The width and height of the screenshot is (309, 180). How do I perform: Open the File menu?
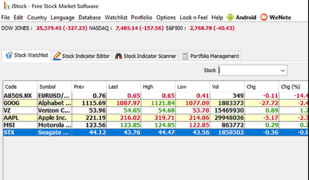[x=5, y=17]
